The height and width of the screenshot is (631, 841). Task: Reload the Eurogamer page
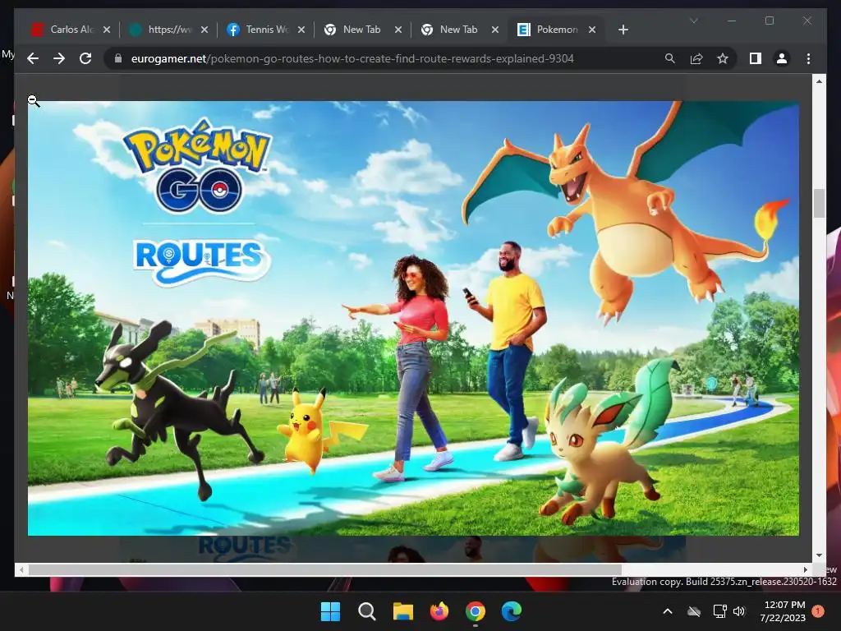tap(85, 58)
